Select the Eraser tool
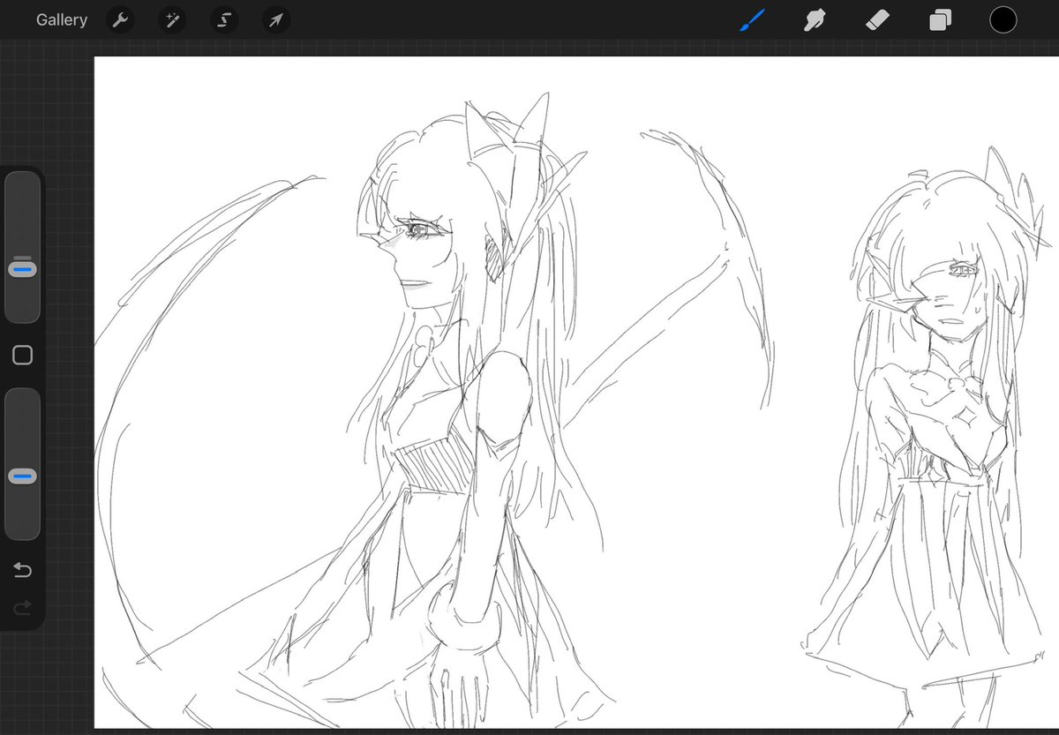 point(877,19)
